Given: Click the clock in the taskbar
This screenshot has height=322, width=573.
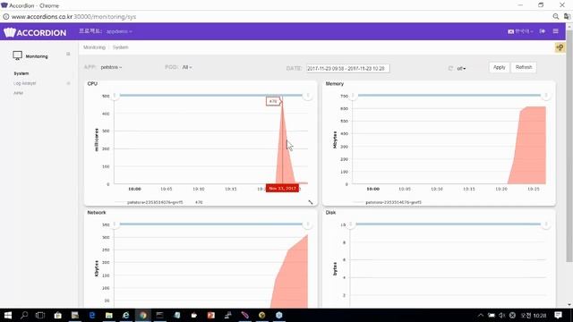Looking at the screenshot, I should click(x=534, y=316).
